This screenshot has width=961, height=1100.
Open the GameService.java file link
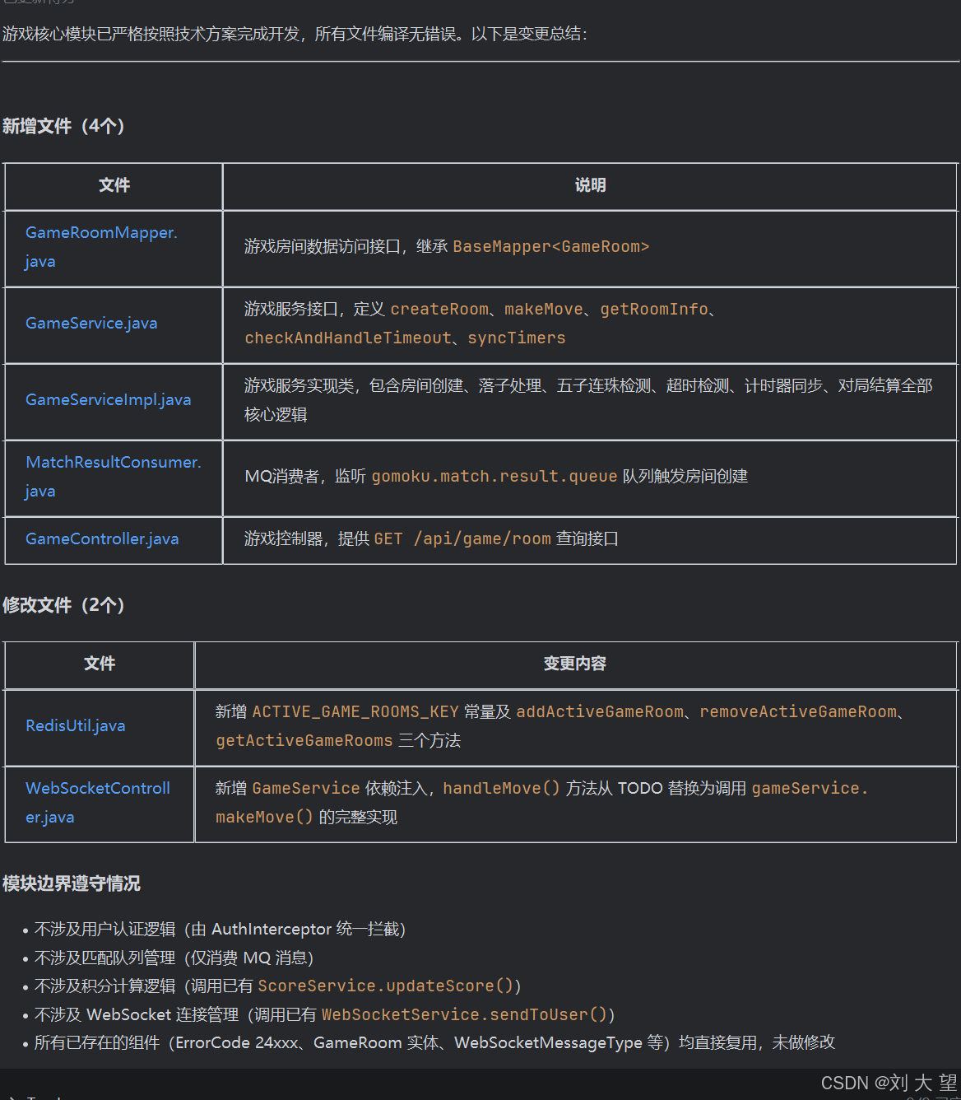(91, 324)
